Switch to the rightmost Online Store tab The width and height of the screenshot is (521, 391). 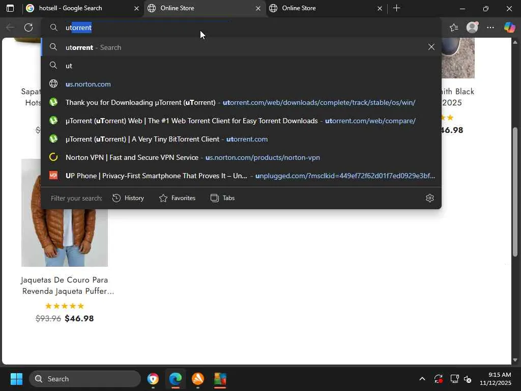[326, 8]
